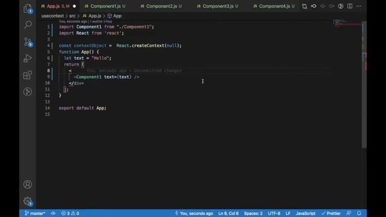Screen dimensions: 386x217
Task: Click the Open Changes icon in editor toolbar
Action: (305, 6)
